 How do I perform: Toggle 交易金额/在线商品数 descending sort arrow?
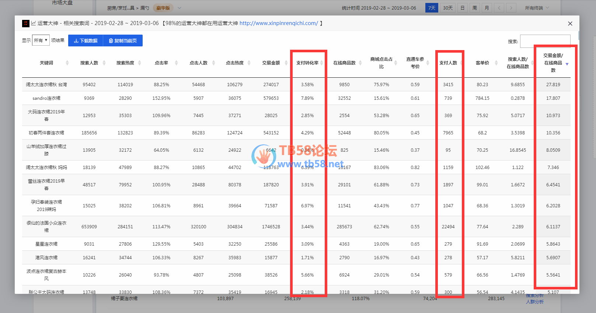pyautogui.click(x=567, y=64)
